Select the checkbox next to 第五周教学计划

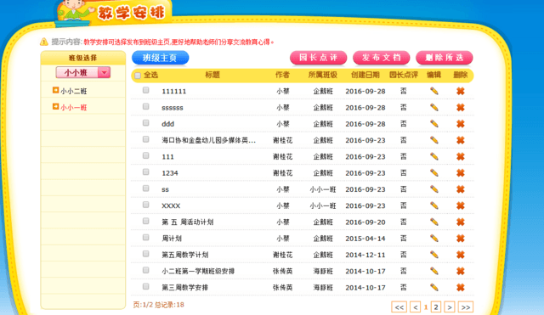(x=145, y=254)
